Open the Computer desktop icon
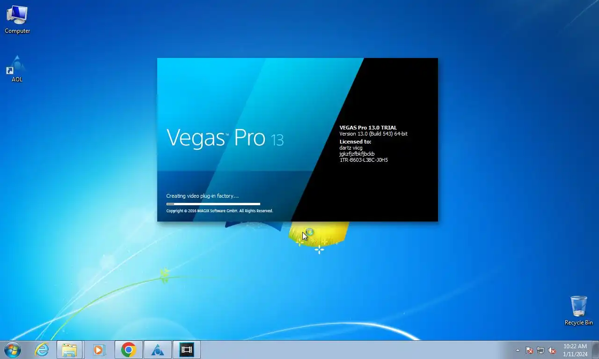 coord(17,20)
